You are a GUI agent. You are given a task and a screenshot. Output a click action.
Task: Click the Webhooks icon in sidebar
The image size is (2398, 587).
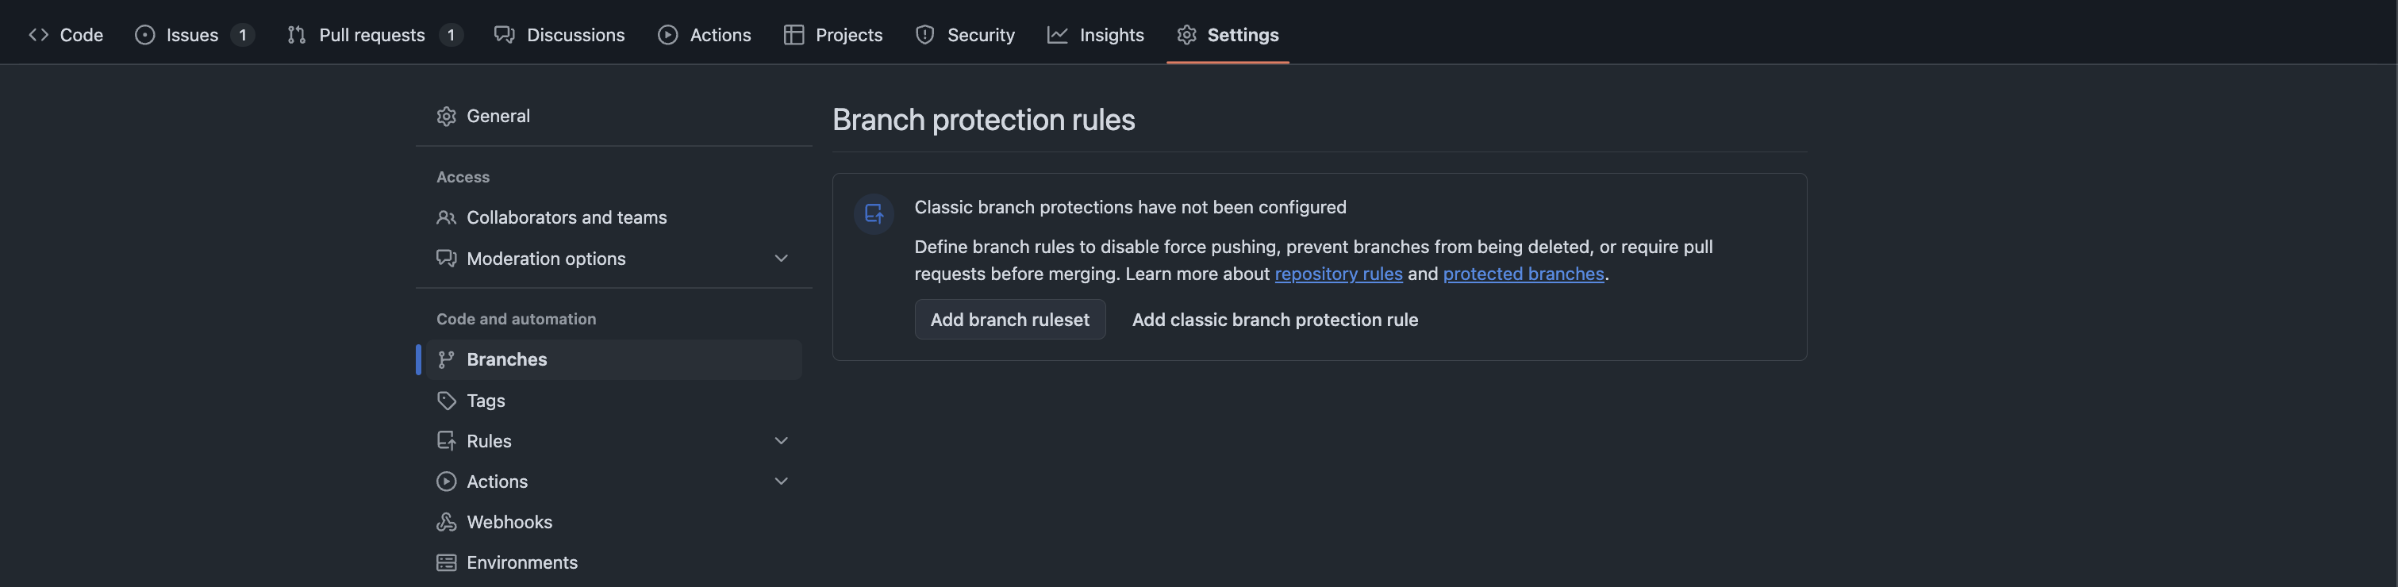point(447,522)
